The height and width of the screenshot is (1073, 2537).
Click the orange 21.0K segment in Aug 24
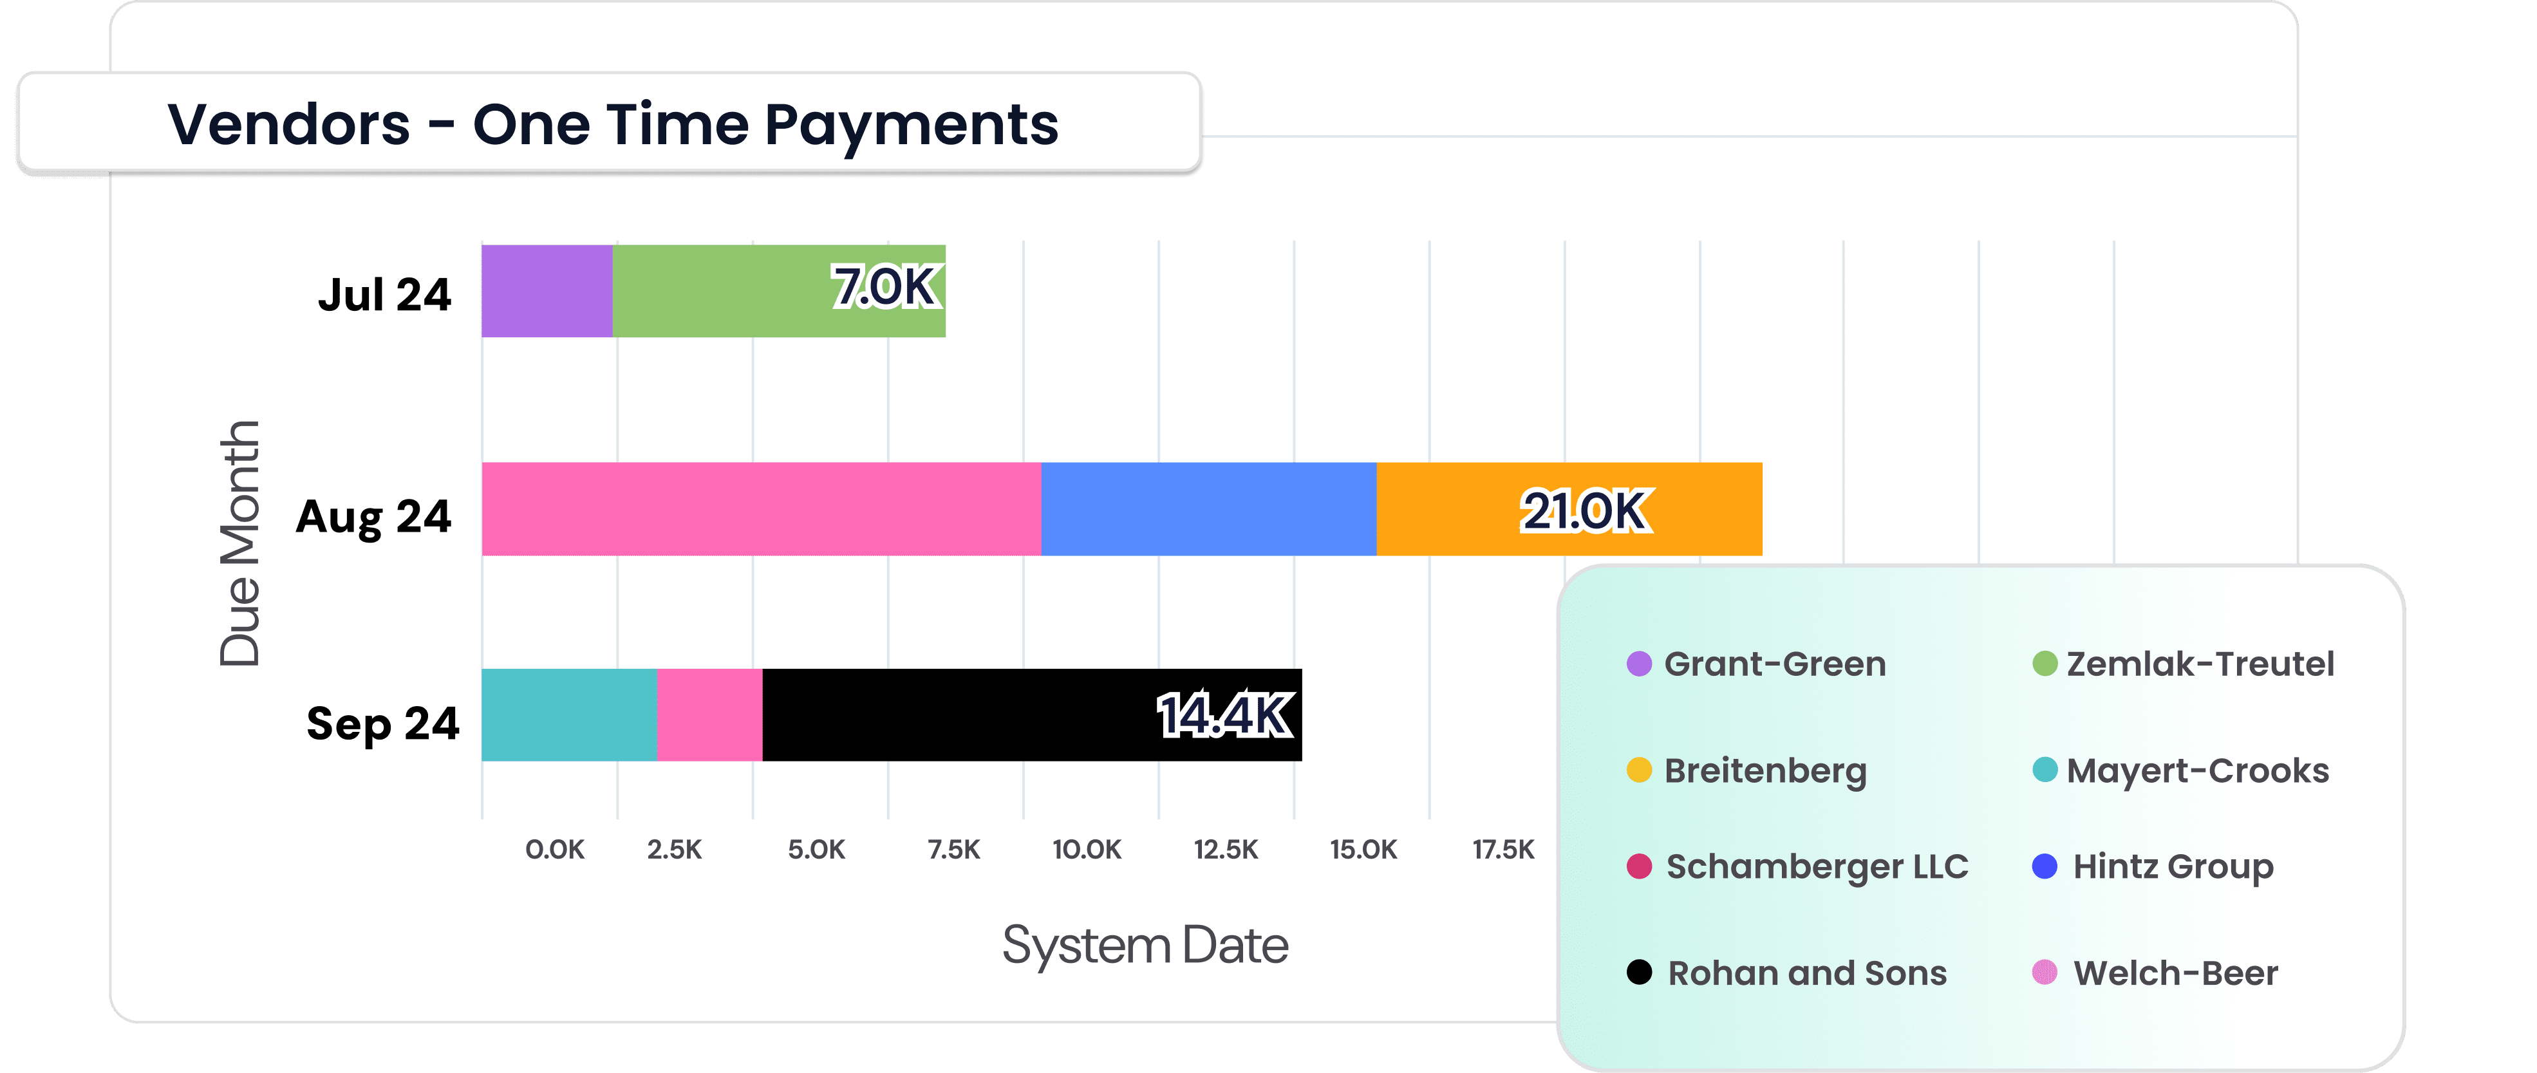(1569, 509)
